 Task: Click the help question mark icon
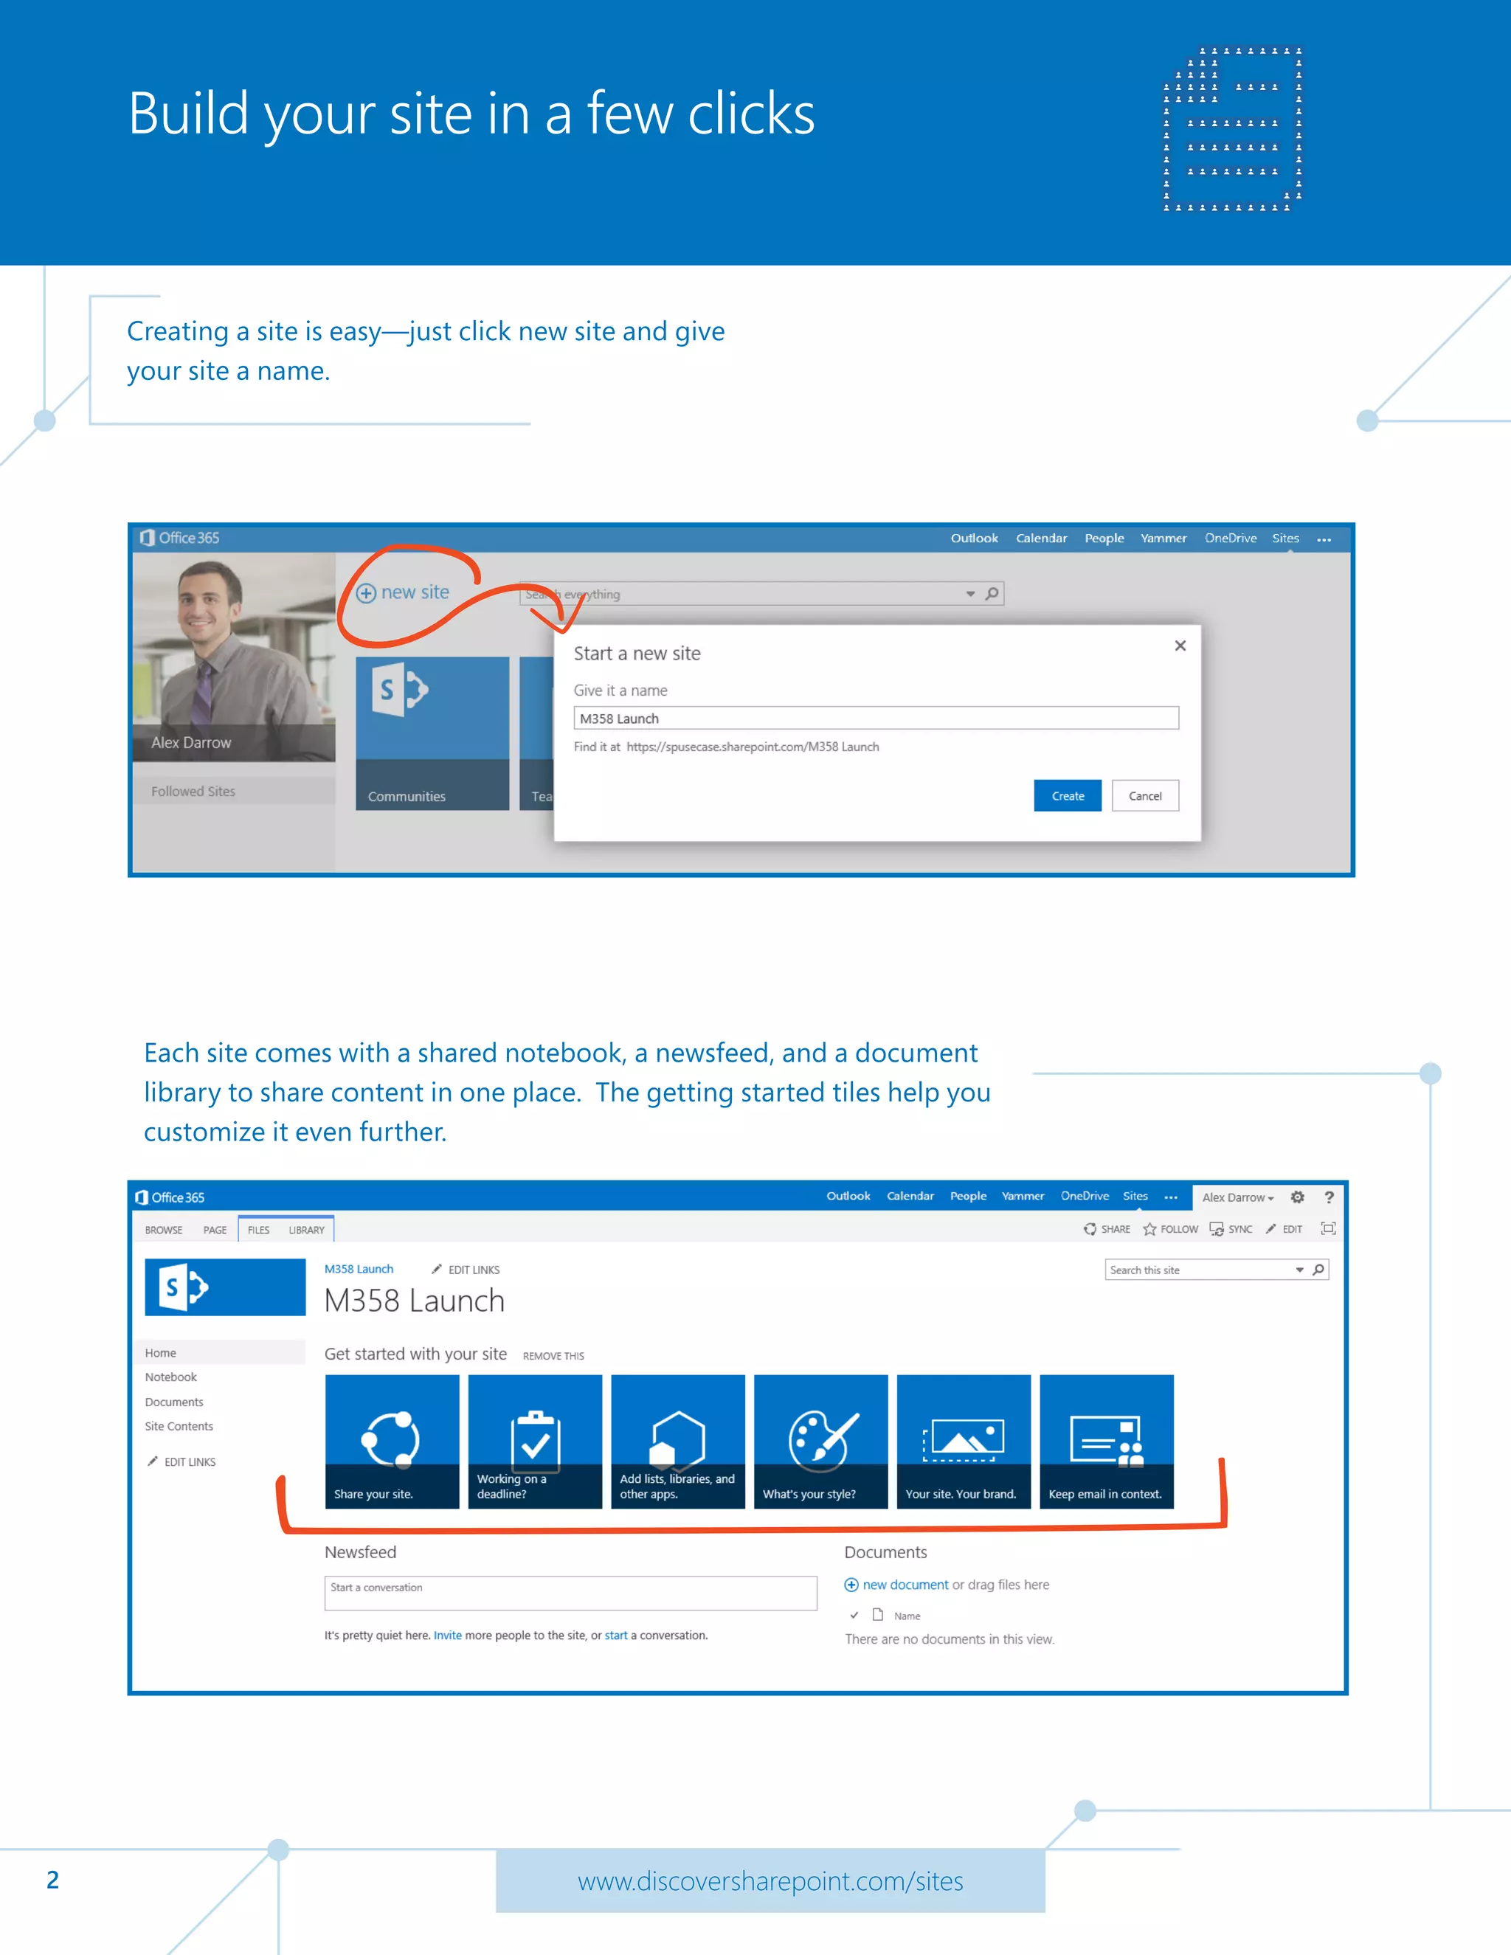(1330, 1197)
